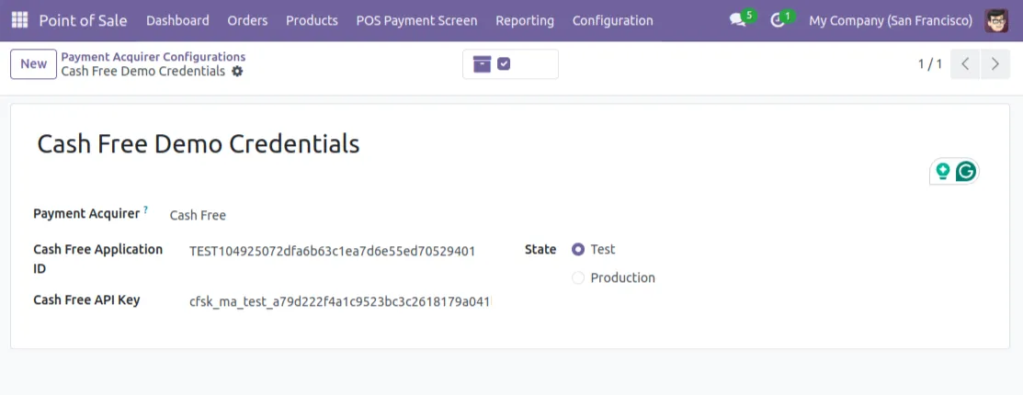Edit the Cash Free API Key field
The width and height of the screenshot is (1023, 395).
(339, 302)
